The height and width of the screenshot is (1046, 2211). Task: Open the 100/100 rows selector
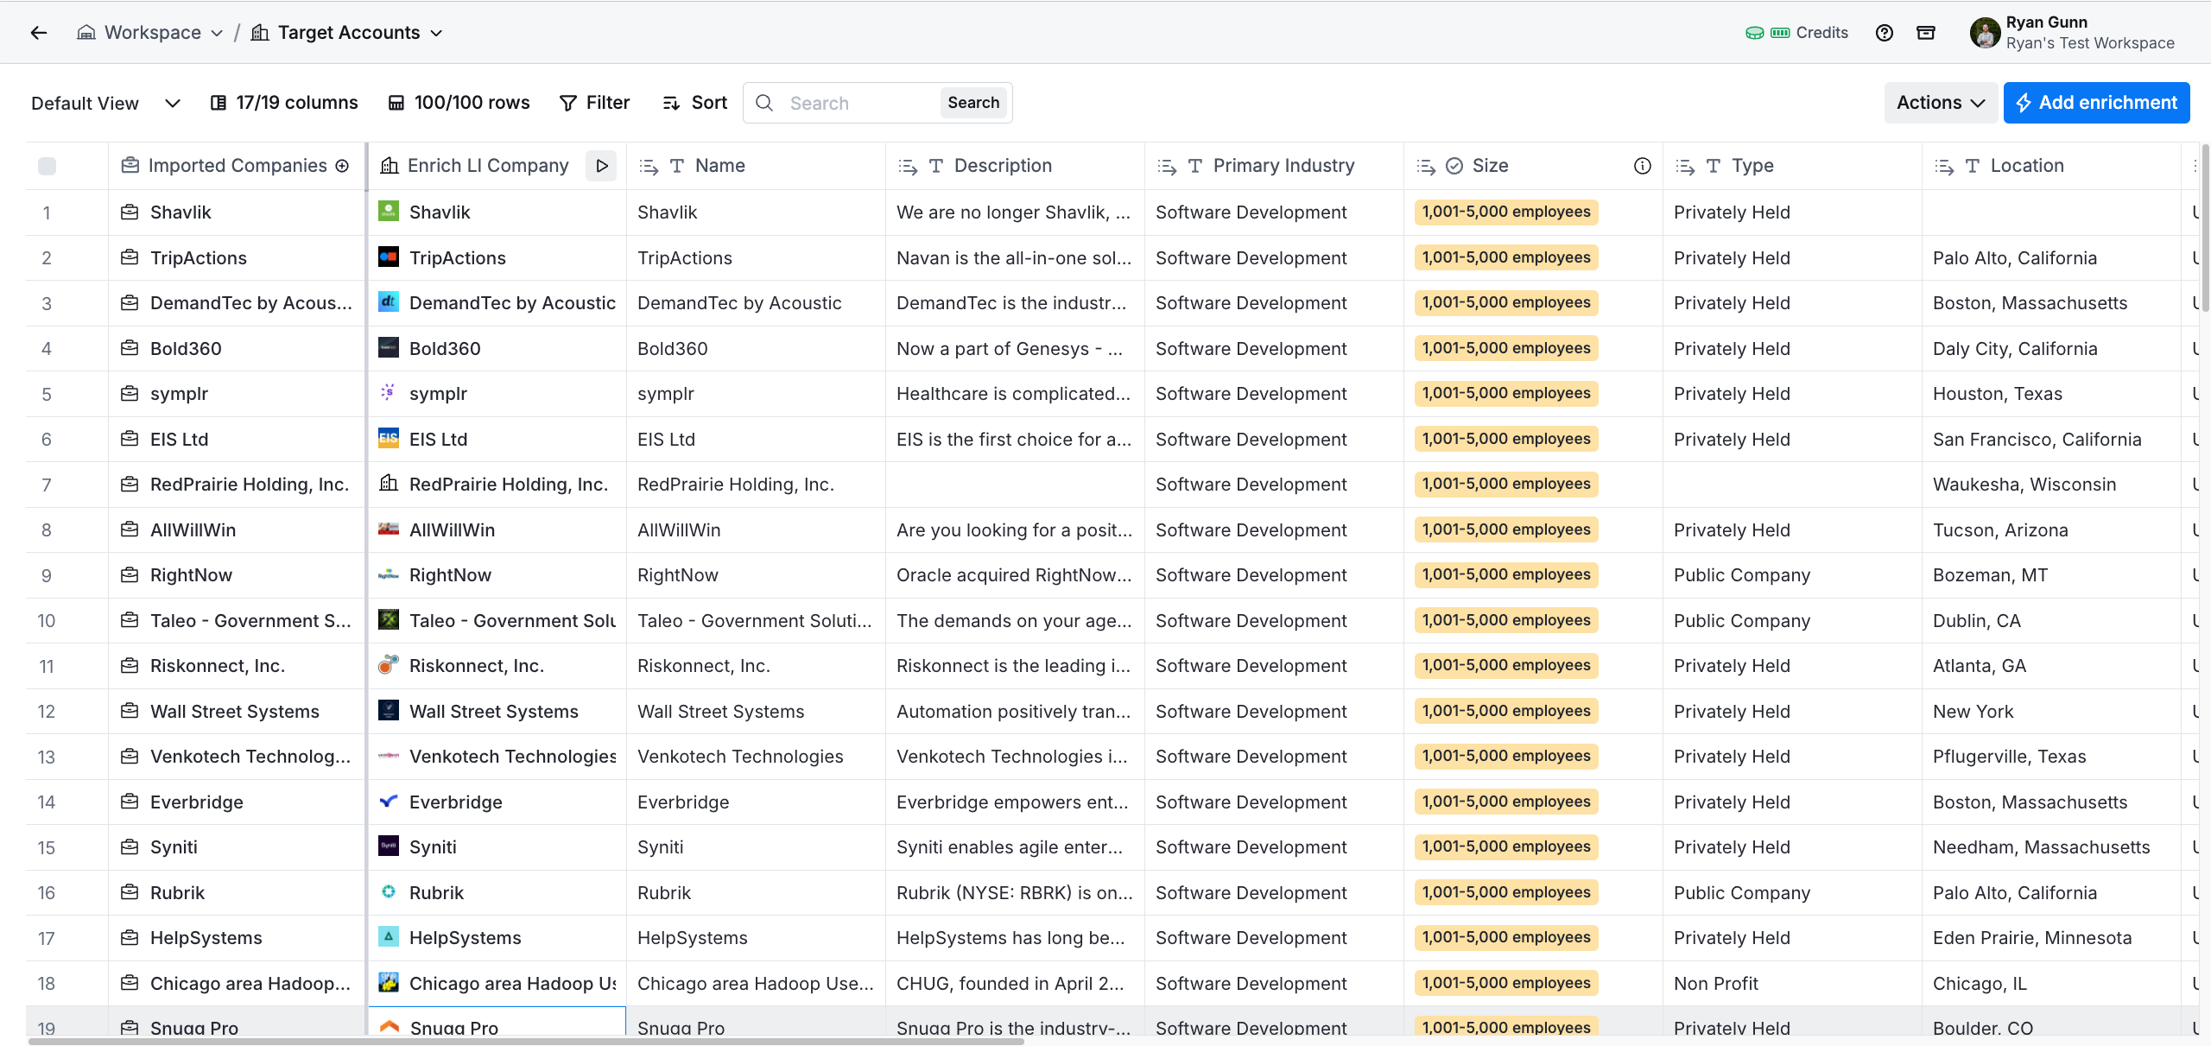tap(459, 103)
